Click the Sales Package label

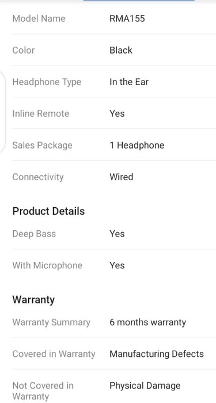pos(43,146)
